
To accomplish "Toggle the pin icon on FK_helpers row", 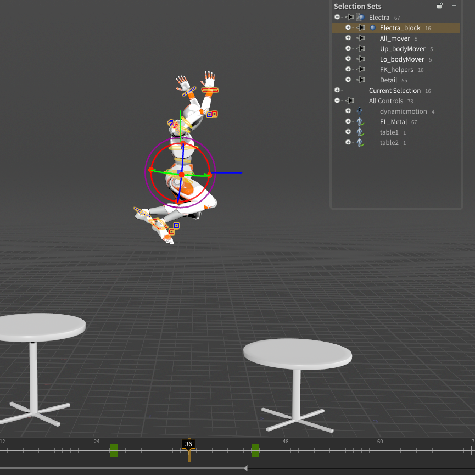I will click(360, 69).
